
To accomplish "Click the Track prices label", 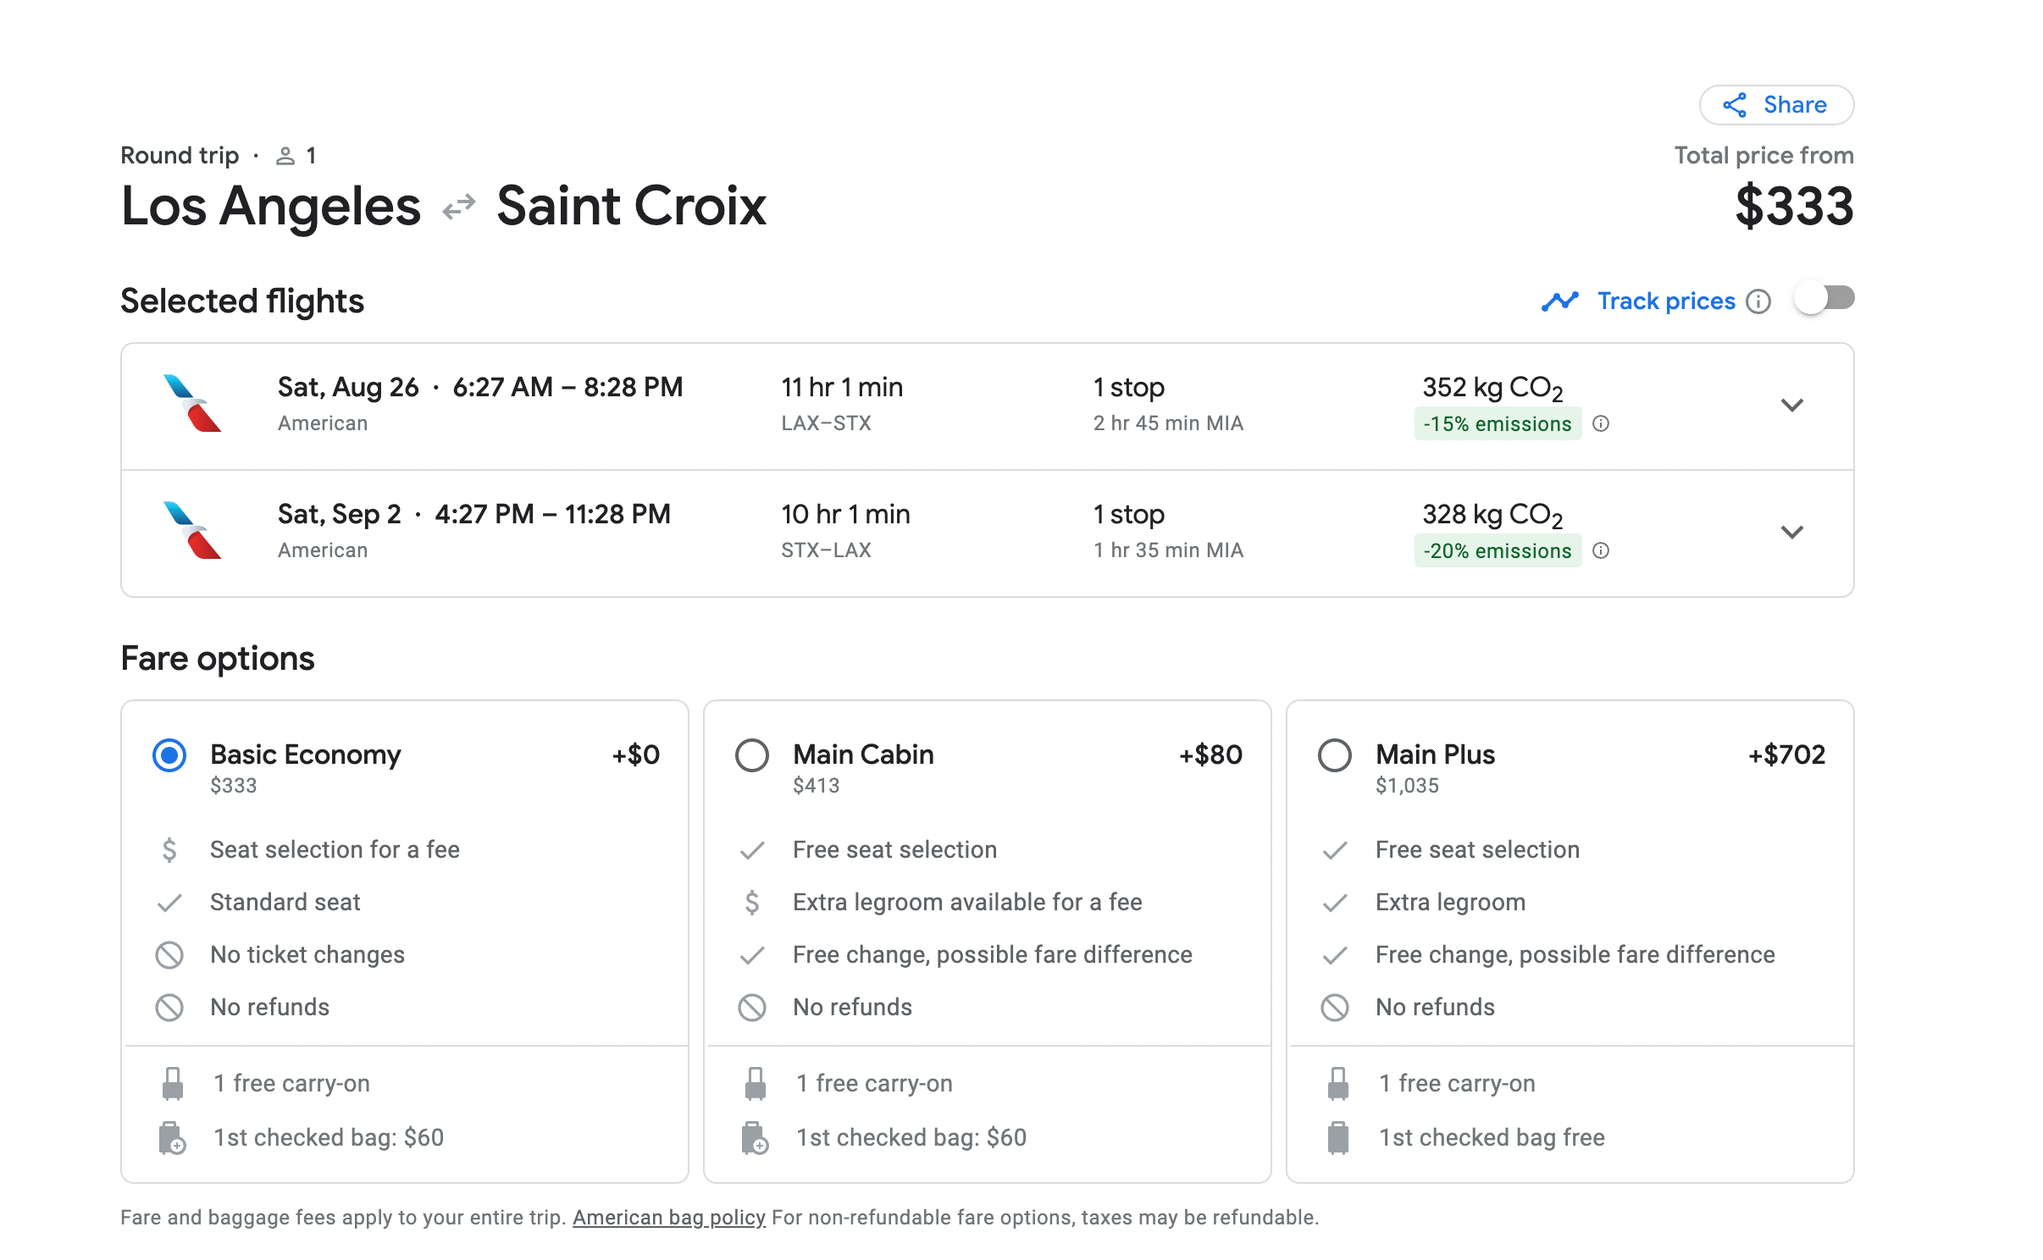I will [1665, 301].
